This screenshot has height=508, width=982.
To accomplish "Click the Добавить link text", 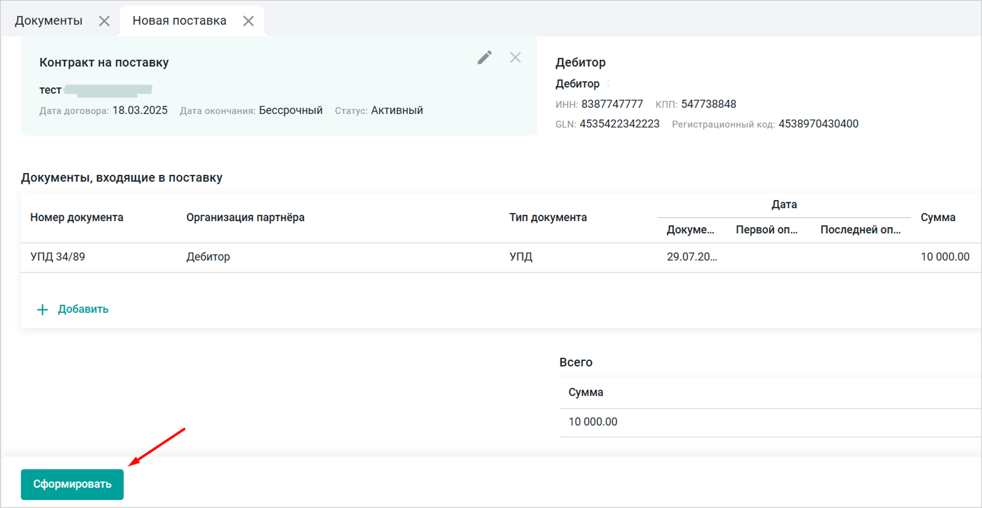I will pyautogui.click(x=83, y=309).
